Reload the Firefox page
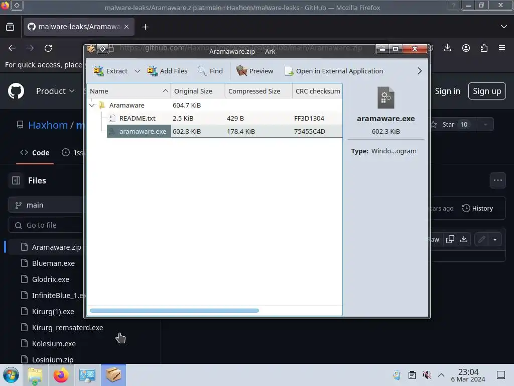 click(x=48, y=48)
